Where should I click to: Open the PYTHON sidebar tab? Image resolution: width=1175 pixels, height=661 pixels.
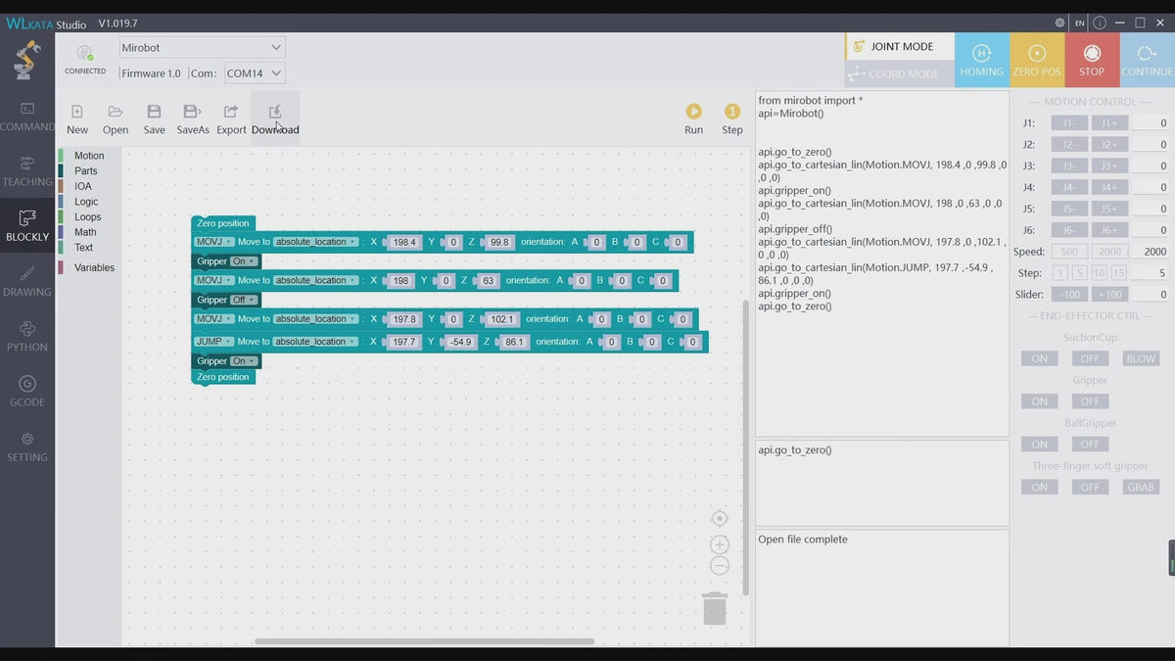(x=27, y=336)
